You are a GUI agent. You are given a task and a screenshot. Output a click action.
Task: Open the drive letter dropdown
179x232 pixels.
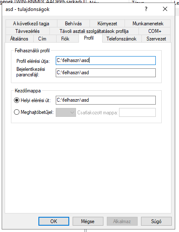[66, 113]
